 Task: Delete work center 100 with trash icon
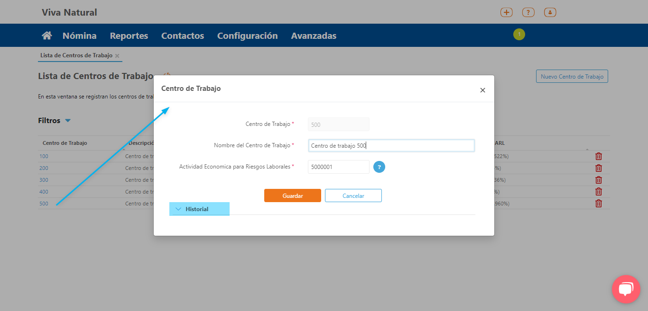coord(599,156)
